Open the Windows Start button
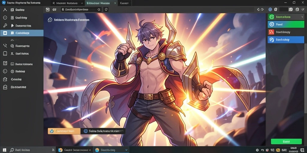The height and width of the screenshot is (153, 307). [4, 150]
